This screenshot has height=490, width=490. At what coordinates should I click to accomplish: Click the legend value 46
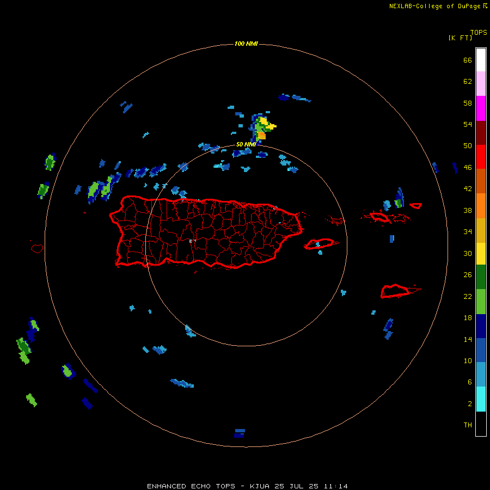[468, 167]
